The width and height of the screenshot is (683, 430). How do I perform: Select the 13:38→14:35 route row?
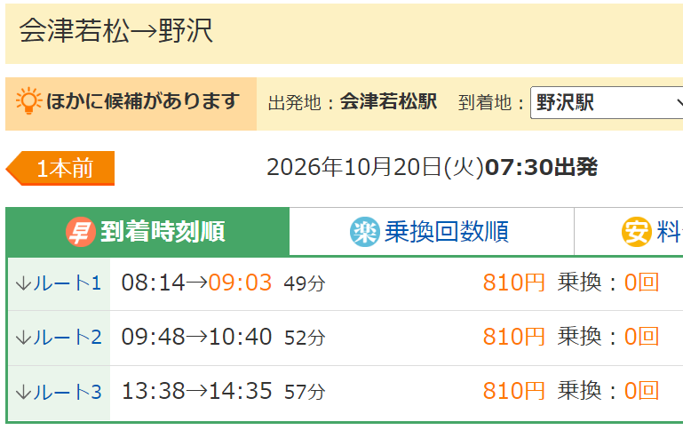click(345, 393)
